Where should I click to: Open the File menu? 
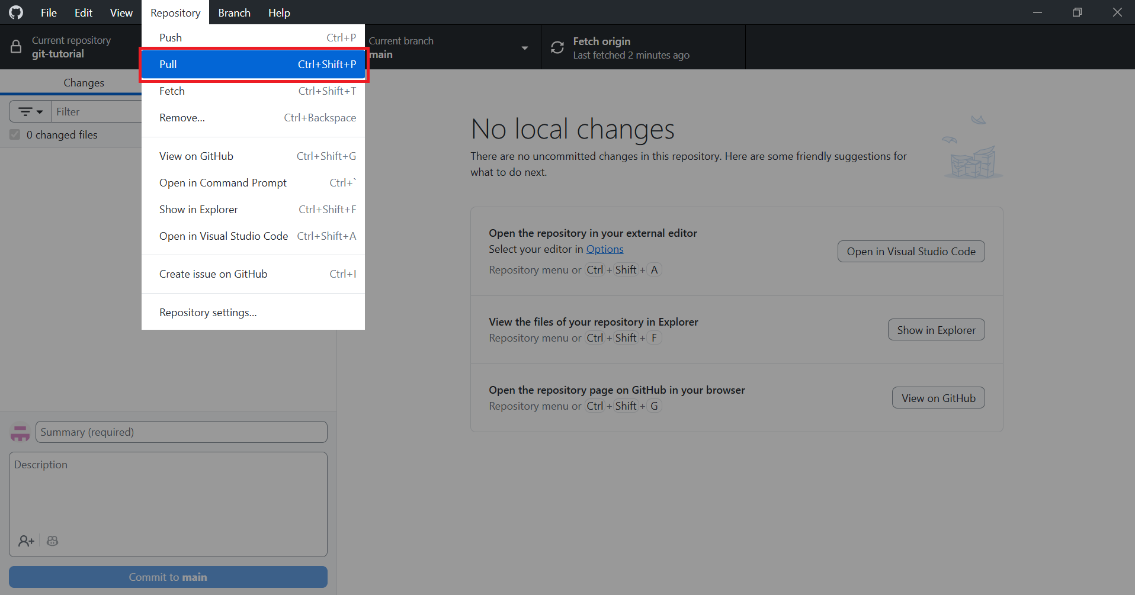click(49, 12)
